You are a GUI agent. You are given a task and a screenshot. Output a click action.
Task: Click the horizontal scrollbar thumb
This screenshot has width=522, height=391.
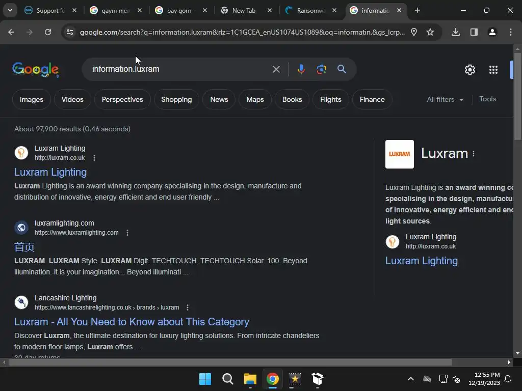point(230,362)
